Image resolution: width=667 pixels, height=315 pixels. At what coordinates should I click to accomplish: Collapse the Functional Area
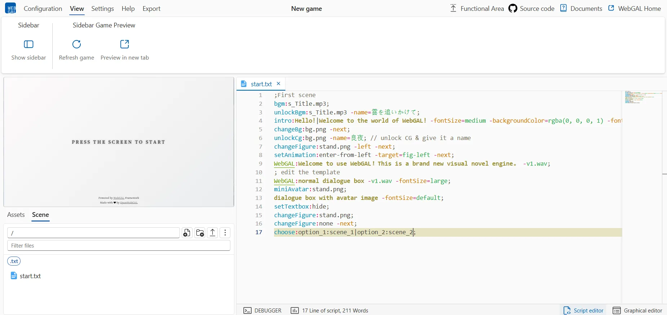coord(477,9)
